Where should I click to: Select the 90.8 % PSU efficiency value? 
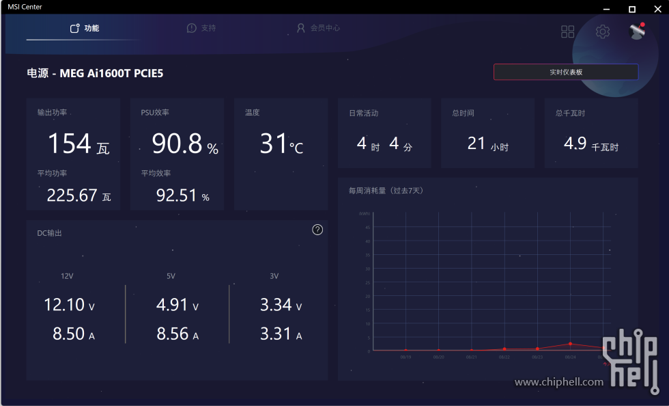pos(185,144)
